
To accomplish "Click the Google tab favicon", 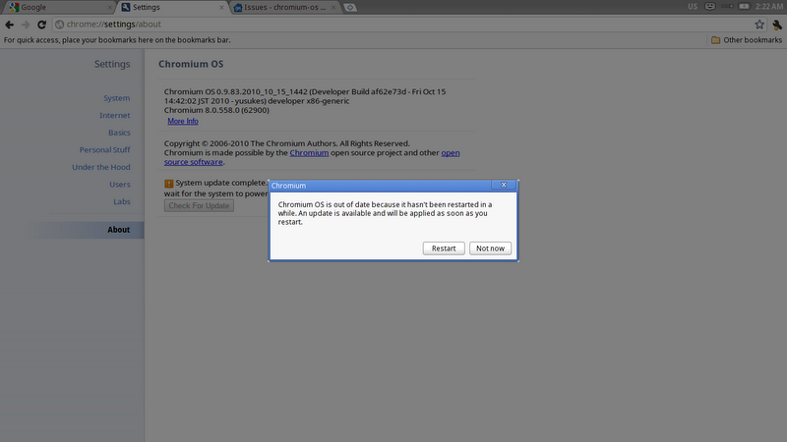I will (x=14, y=7).
